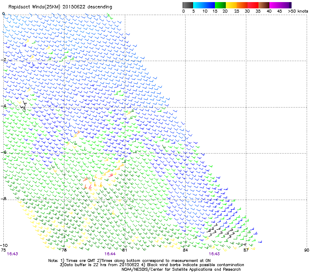310x272 pixels.
Task: Click the '-2' latitude axis label
Action: click(x=3, y=60)
